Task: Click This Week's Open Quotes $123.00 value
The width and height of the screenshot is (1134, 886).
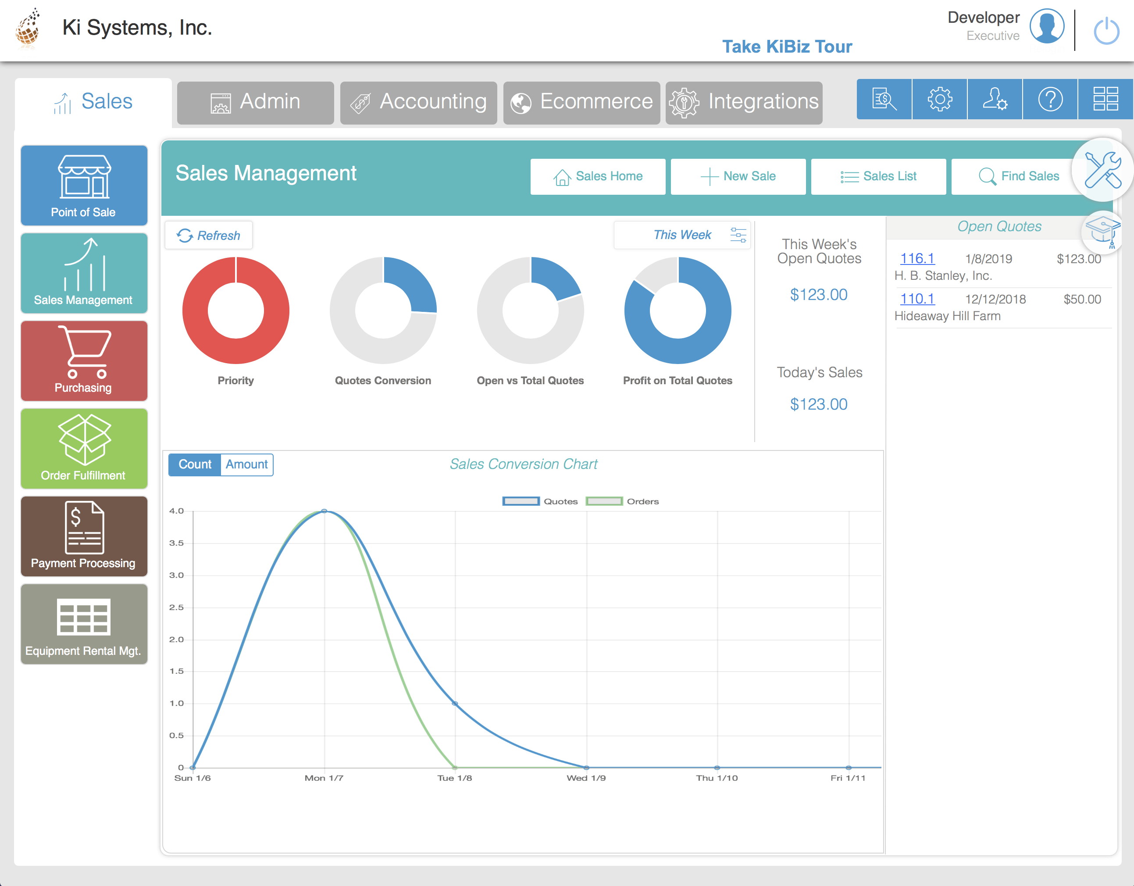Action: click(x=819, y=295)
